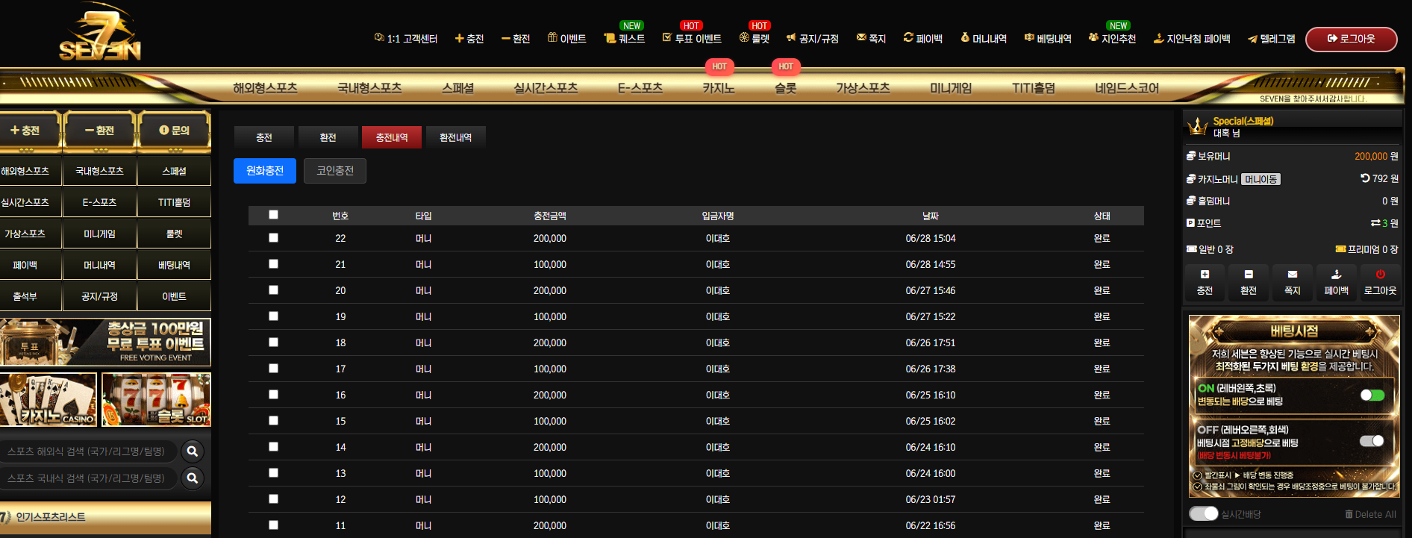1412x538 pixels.
Task: Open 쪽지 envelope icon in user panel
Action: pos(1293,275)
